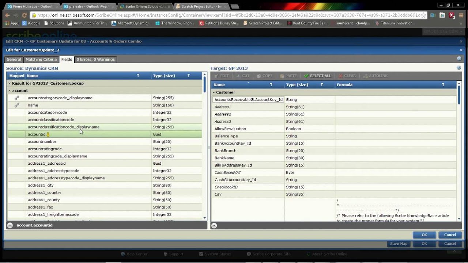Select the Fields tab
Screen dimensions: 468x263
pos(67,59)
